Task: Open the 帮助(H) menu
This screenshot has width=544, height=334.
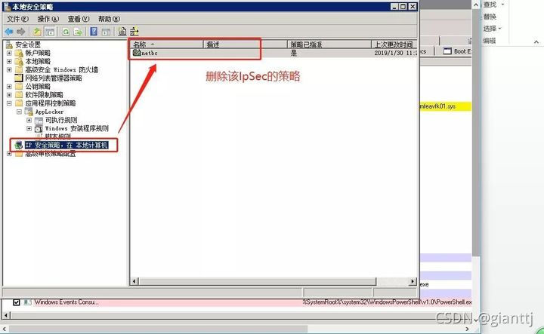Action: pyautogui.click(x=109, y=19)
